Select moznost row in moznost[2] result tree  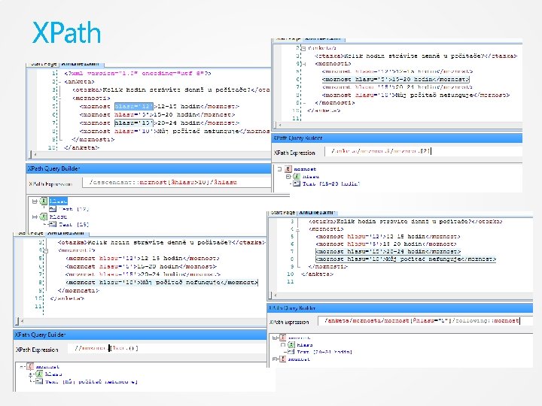point(305,169)
